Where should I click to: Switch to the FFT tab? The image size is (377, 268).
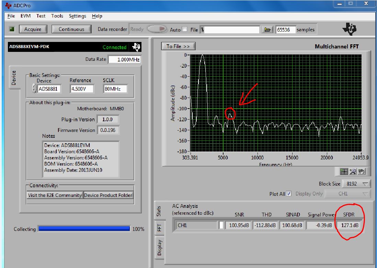159,227
